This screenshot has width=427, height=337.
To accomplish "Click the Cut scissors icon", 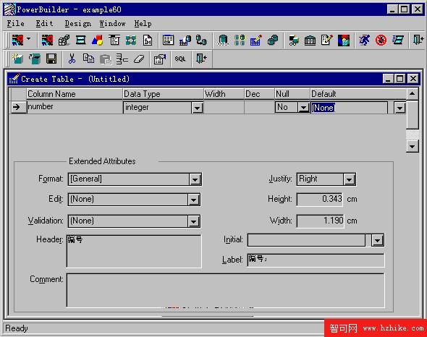I will pyautogui.click(x=72, y=59).
